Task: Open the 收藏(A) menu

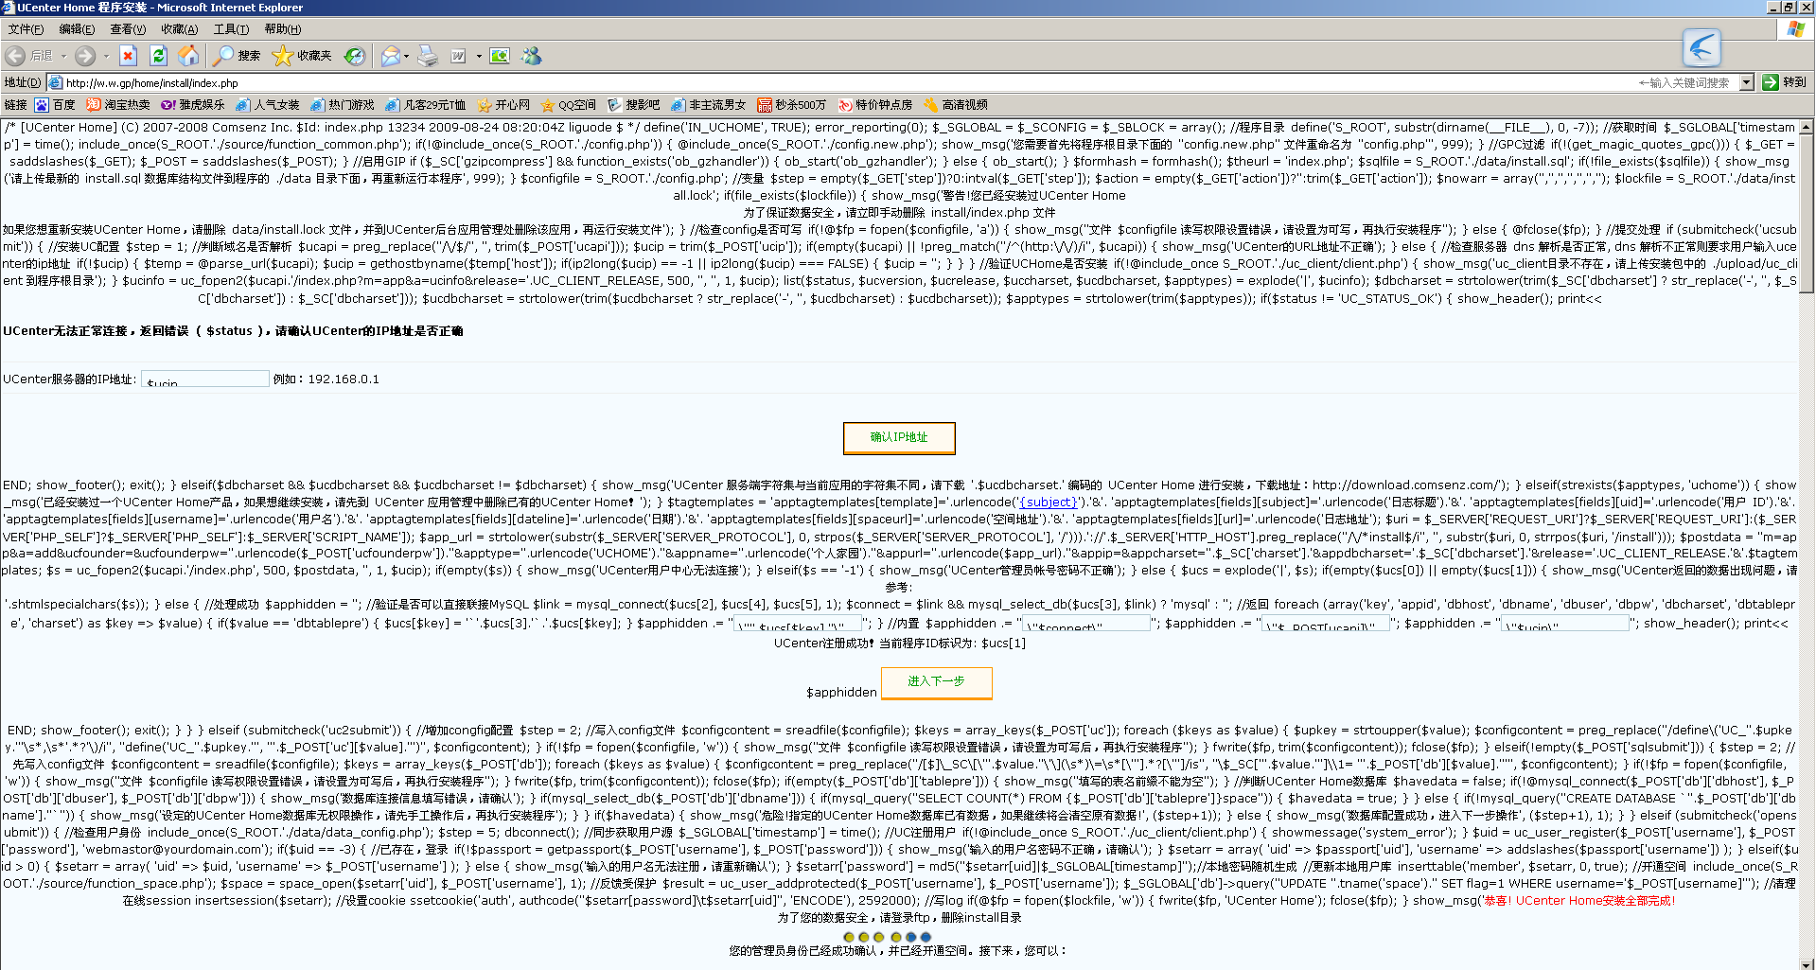Action: point(179,29)
